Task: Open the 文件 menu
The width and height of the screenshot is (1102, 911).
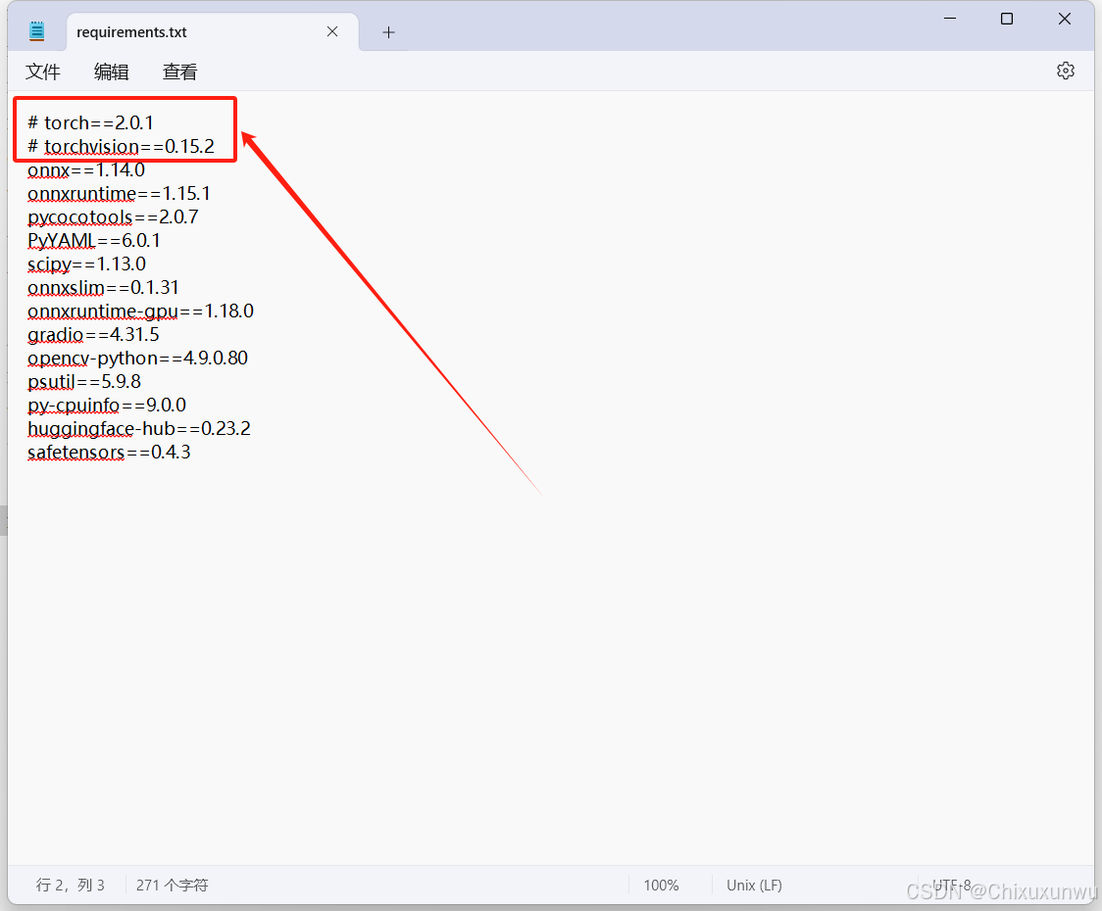Action: coord(43,72)
